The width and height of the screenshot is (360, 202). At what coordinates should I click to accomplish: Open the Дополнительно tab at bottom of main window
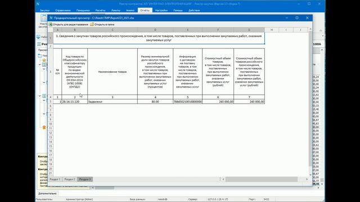pyautogui.click(x=47, y=194)
